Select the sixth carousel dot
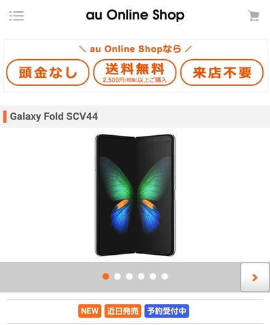 (x=165, y=276)
